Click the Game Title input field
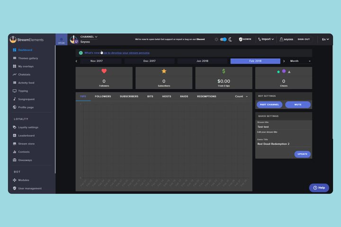 284,144
